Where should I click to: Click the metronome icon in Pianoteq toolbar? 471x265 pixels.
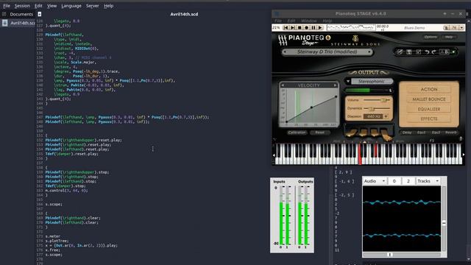pyautogui.click(x=446, y=28)
